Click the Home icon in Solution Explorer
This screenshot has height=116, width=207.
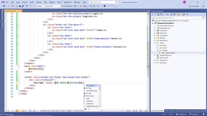(158, 14)
